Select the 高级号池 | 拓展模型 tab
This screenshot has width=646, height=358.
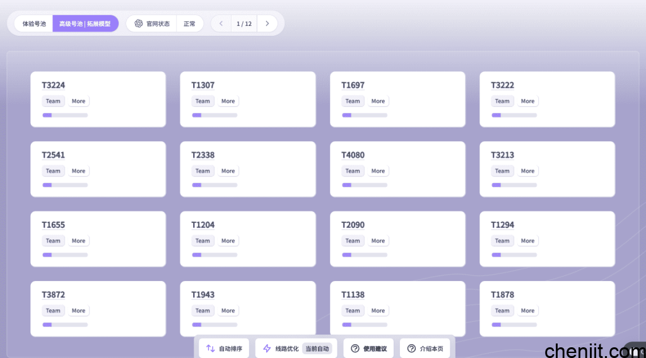85,24
